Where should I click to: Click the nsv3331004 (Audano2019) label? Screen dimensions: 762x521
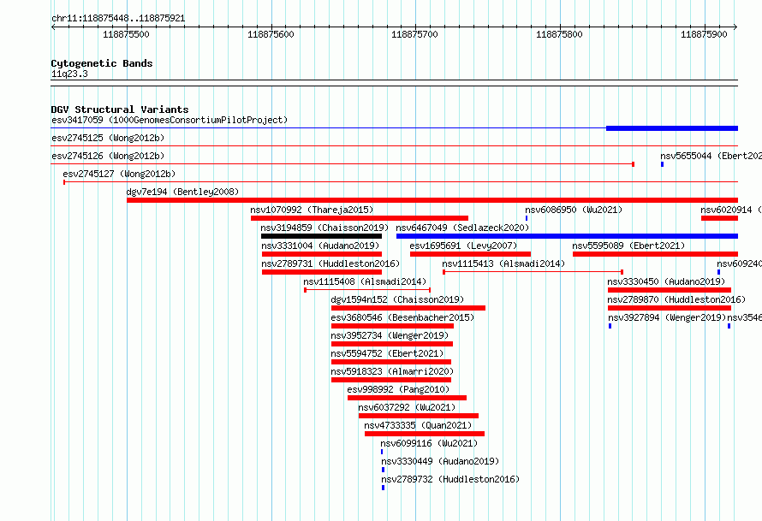click(x=320, y=246)
